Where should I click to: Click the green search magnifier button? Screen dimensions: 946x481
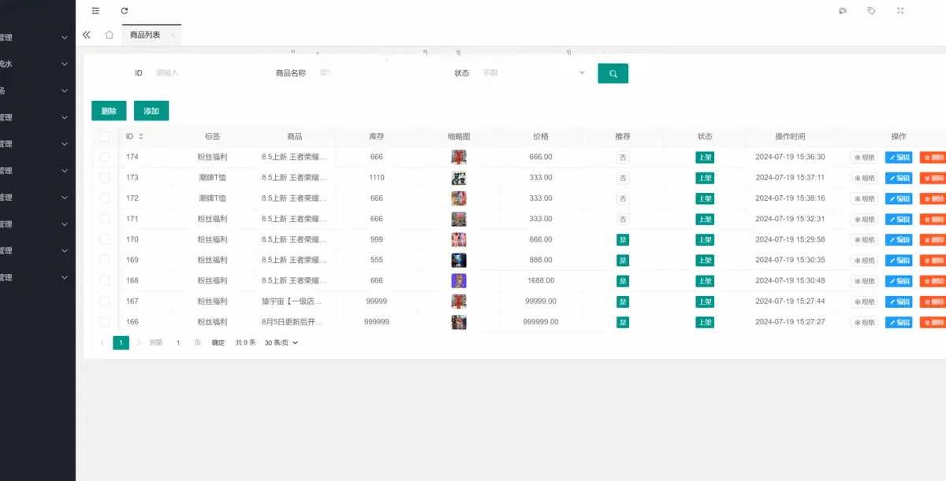pyautogui.click(x=613, y=73)
